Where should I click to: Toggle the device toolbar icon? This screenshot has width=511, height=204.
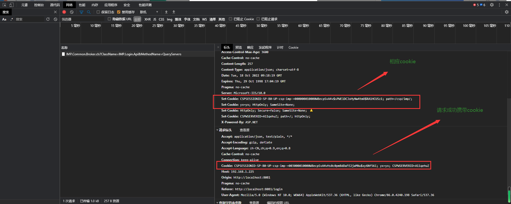pos(11,5)
